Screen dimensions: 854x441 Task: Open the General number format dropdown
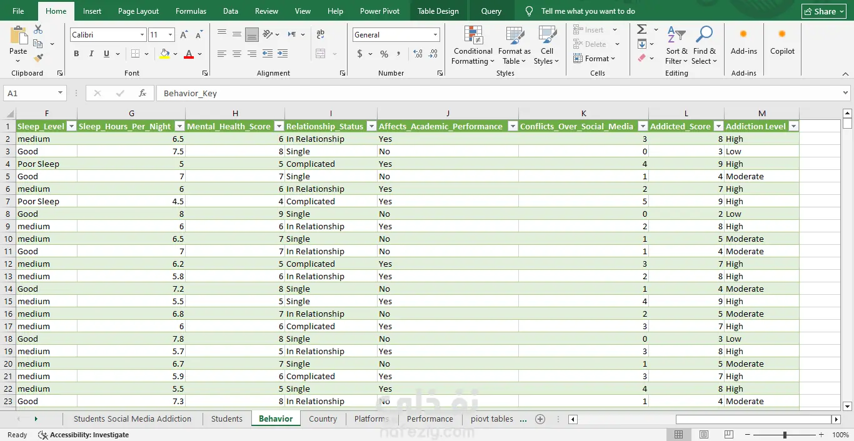click(436, 35)
